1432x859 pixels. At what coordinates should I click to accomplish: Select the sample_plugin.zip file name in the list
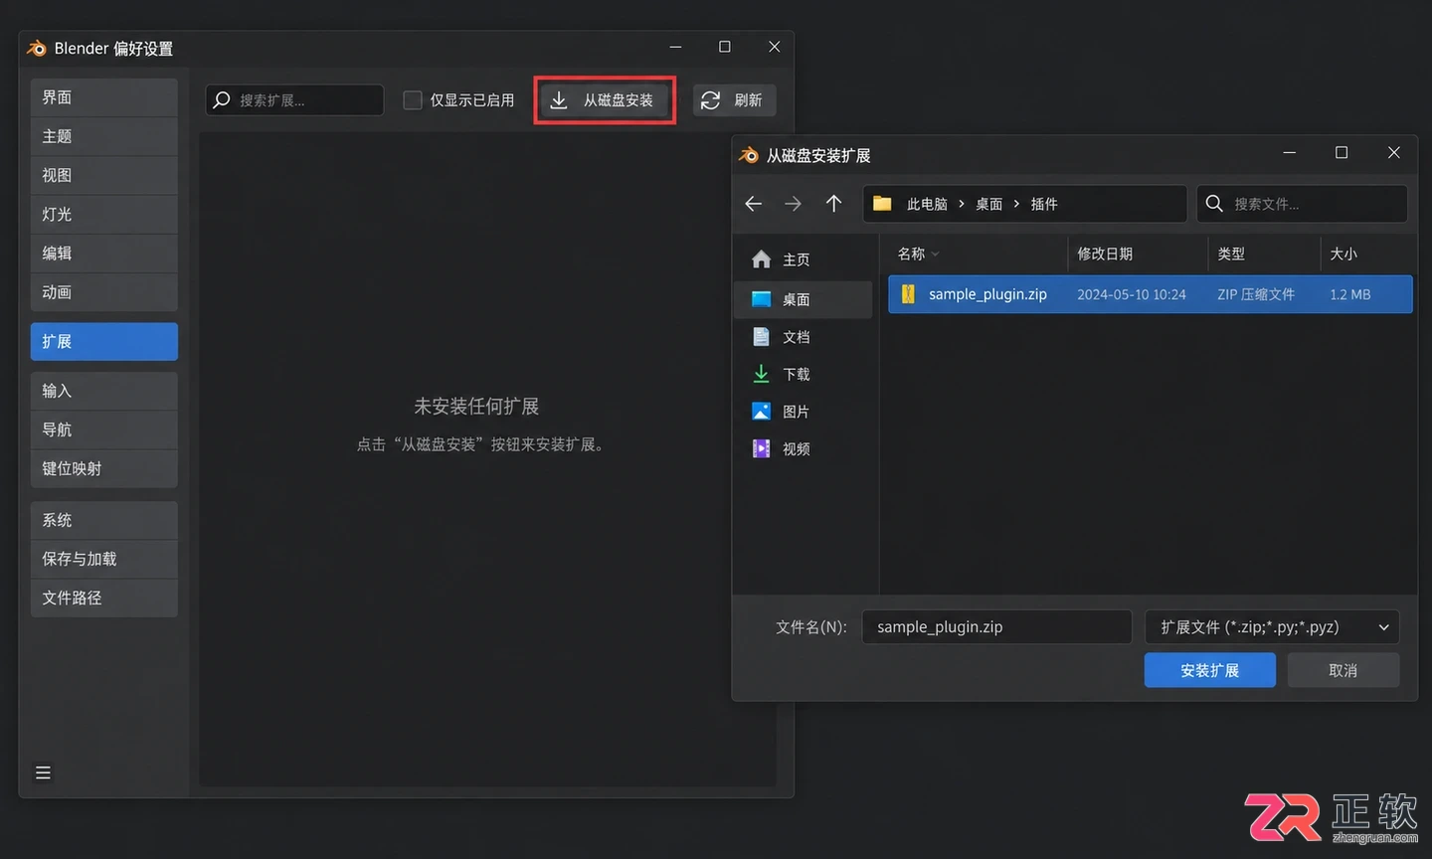[x=987, y=294]
